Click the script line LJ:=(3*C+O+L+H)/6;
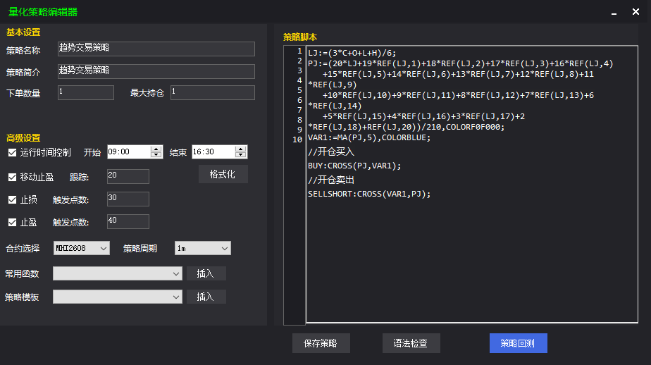Image resolution: width=651 pixels, height=365 pixels. point(352,53)
